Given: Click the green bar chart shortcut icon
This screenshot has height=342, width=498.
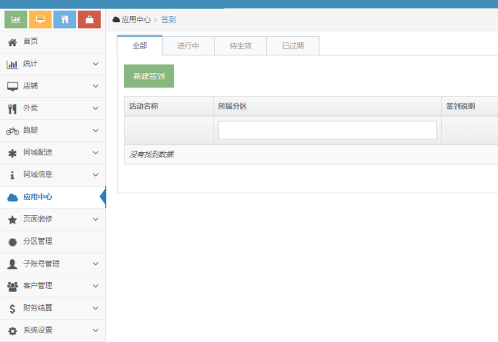Looking at the screenshot, I should 16,19.
